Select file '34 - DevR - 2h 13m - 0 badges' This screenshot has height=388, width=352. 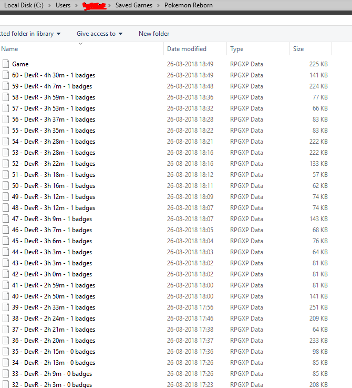(54, 363)
